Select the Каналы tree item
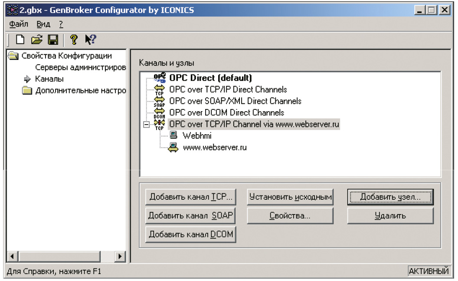458x281 pixels. (49, 79)
